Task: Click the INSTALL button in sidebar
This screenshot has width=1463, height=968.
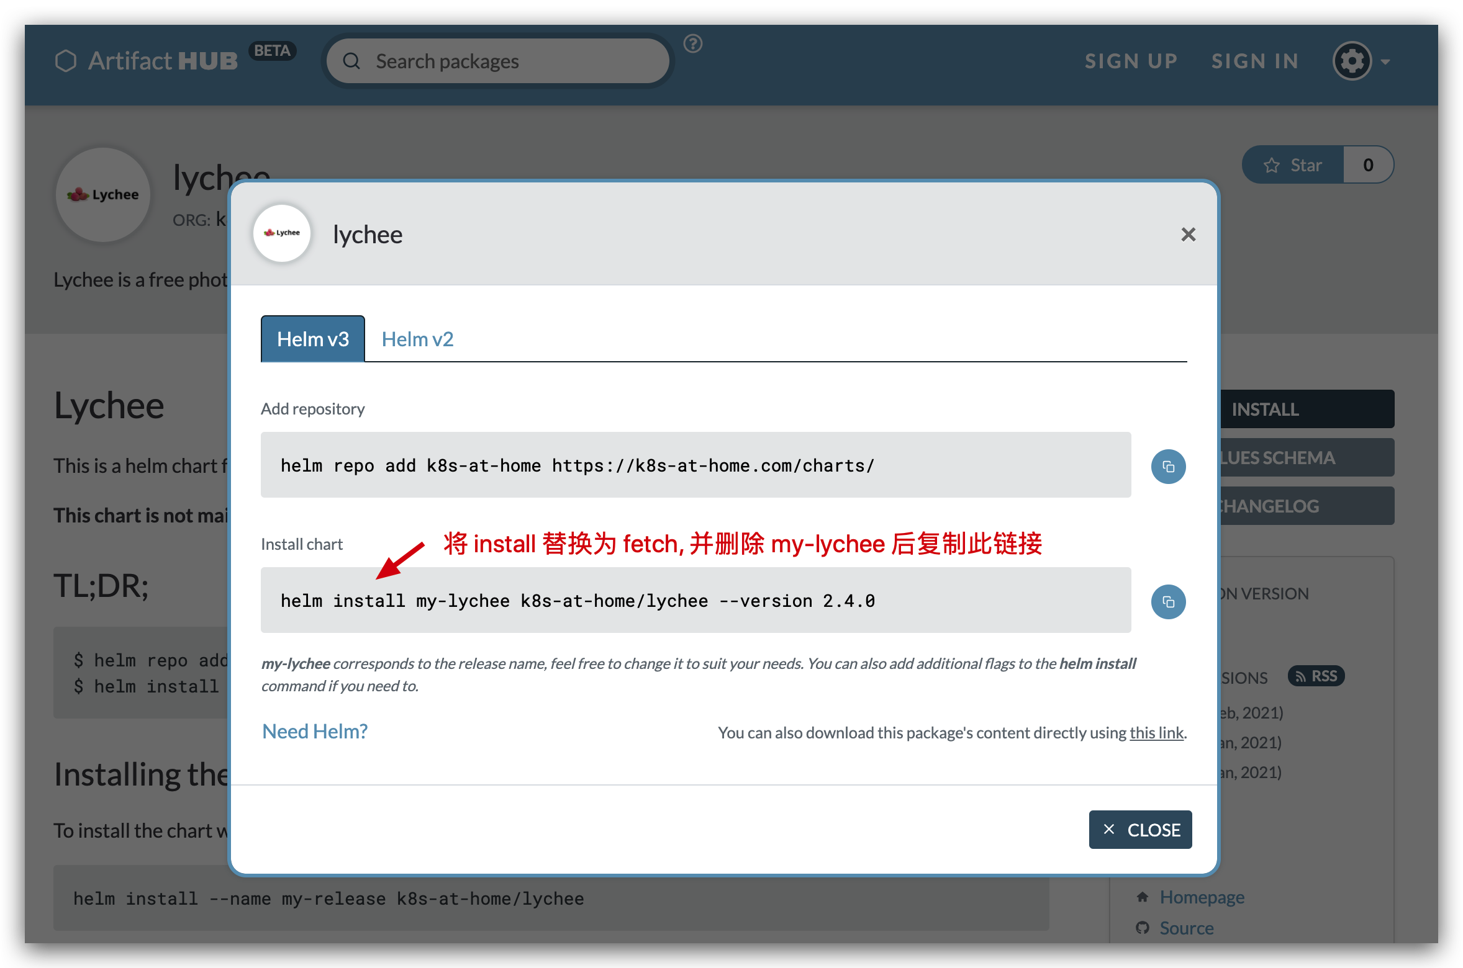Action: pos(1307,409)
